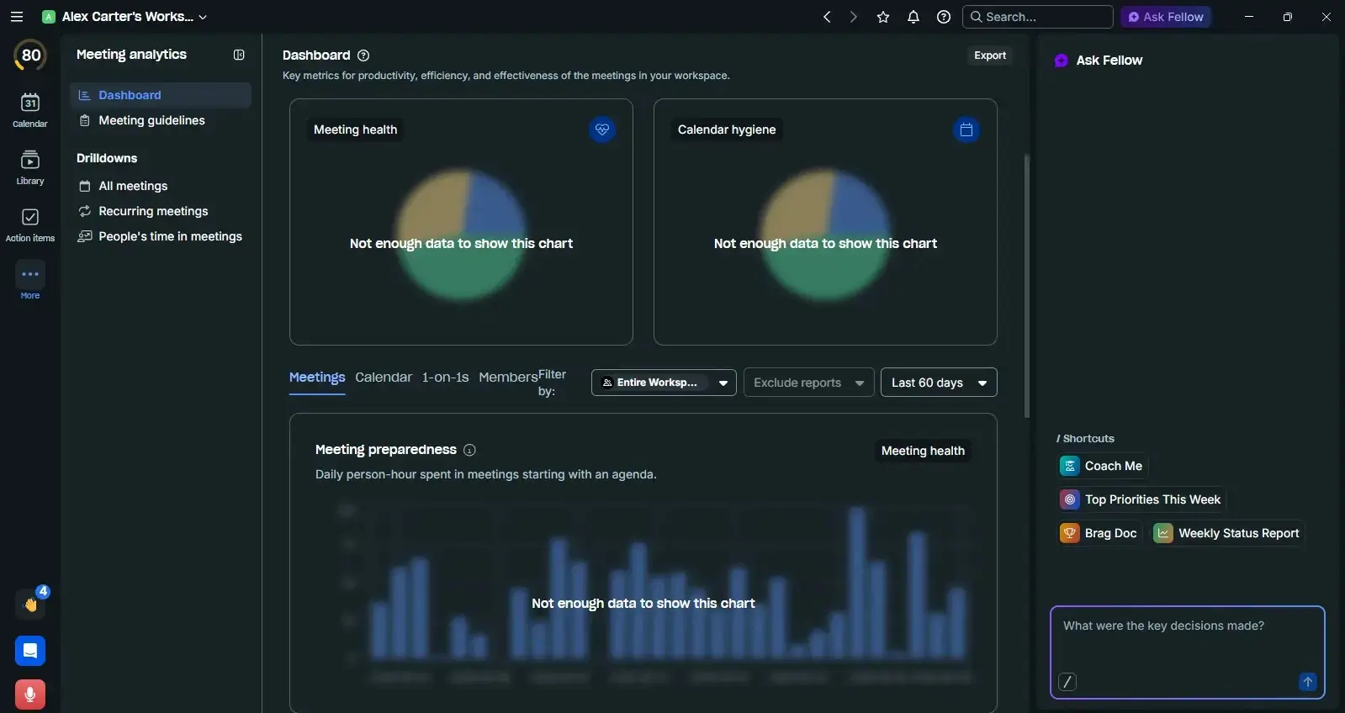
Task: Click the Meeting health heart icon
Action: click(602, 129)
